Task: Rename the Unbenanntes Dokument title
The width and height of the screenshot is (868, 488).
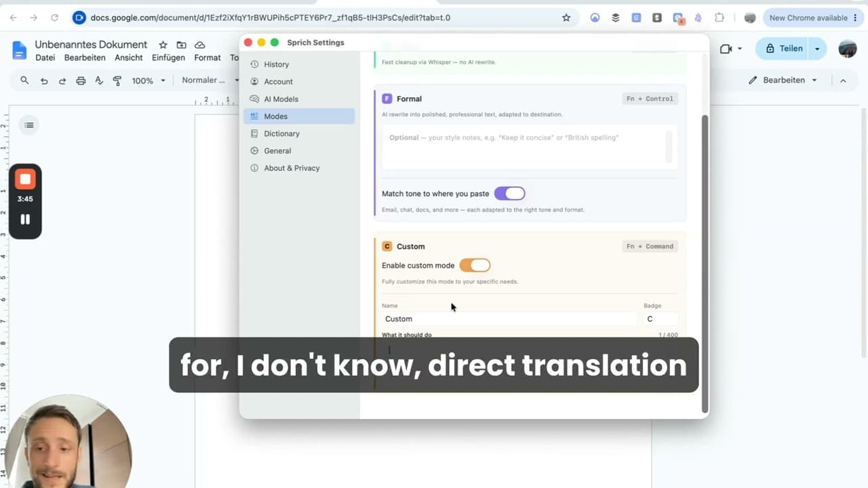Action: pyautogui.click(x=91, y=45)
